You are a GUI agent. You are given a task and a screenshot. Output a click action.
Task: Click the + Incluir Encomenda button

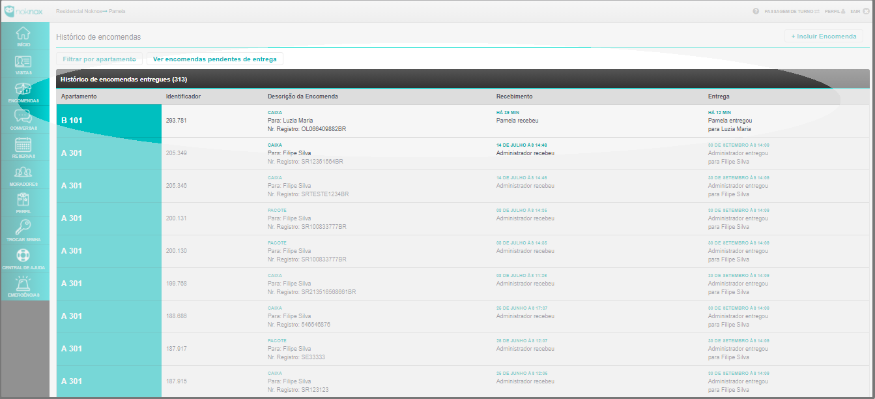pos(824,37)
